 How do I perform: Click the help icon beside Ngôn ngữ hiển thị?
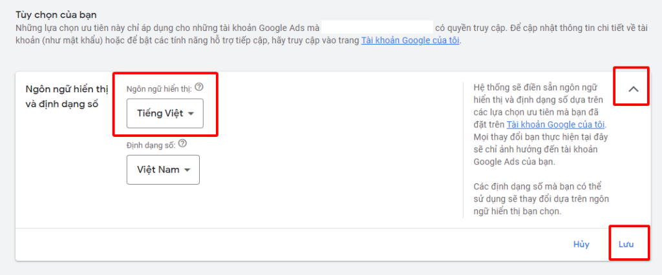(199, 87)
